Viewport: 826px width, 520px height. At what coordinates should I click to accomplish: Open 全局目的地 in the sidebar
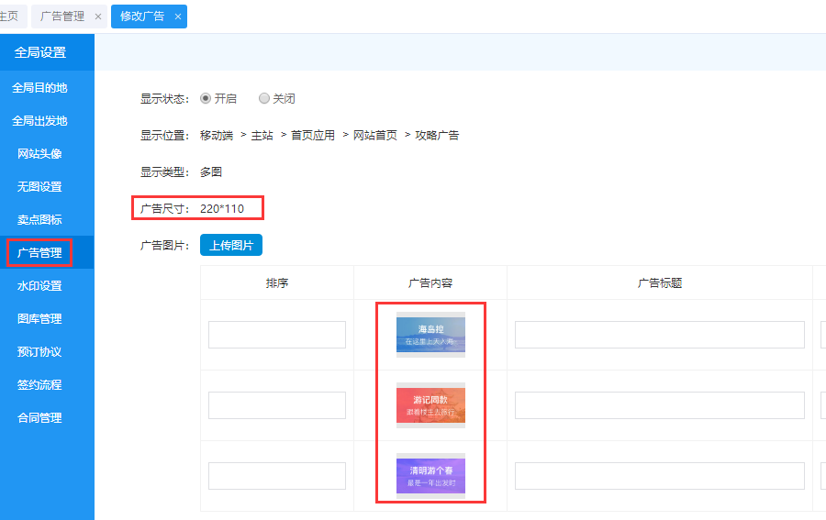point(39,88)
